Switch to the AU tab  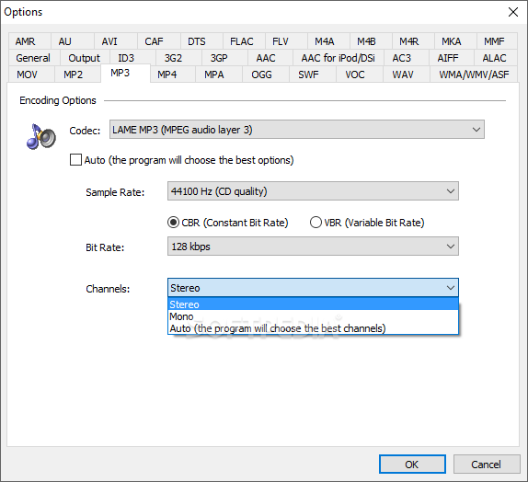(x=73, y=41)
